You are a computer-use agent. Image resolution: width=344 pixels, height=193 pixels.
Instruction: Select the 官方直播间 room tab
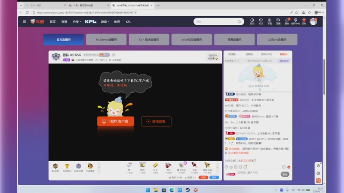[x=63, y=39]
